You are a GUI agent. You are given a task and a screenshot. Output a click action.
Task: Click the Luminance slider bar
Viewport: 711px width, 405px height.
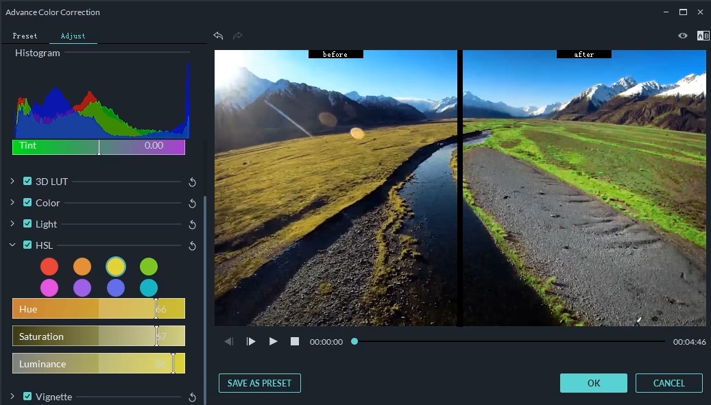pos(99,363)
